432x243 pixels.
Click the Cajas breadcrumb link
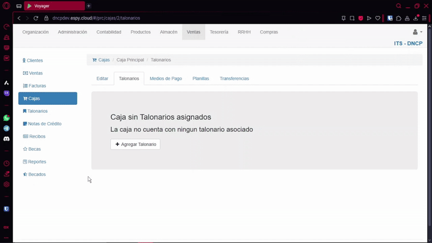104,60
